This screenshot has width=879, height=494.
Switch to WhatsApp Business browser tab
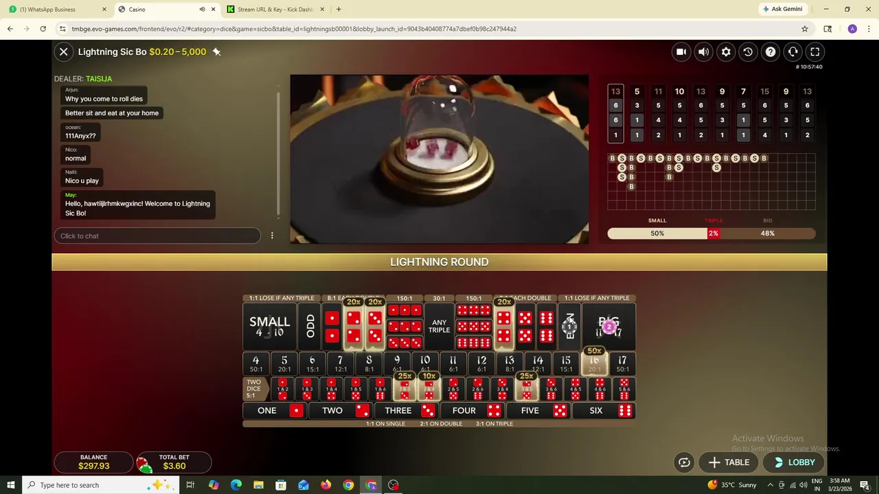(x=56, y=9)
